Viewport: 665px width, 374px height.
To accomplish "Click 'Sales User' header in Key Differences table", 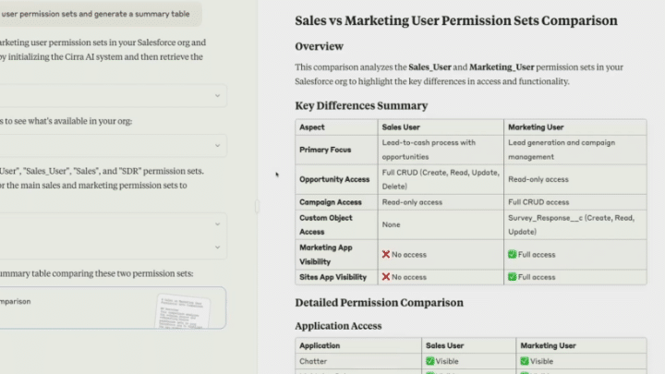I will pyautogui.click(x=403, y=127).
